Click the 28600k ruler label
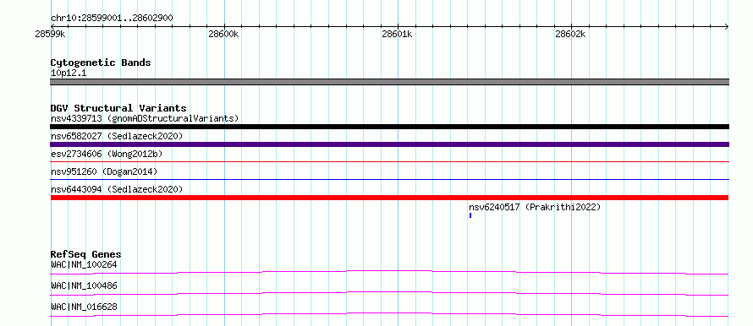 (224, 34)
